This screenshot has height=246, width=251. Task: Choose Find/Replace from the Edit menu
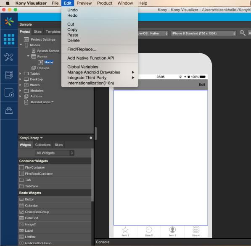[100, 49]
